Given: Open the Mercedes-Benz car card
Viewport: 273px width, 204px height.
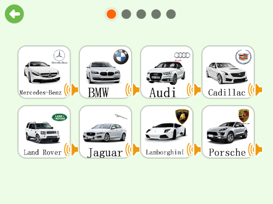Looking at the screenshot, I should point(44,72).
